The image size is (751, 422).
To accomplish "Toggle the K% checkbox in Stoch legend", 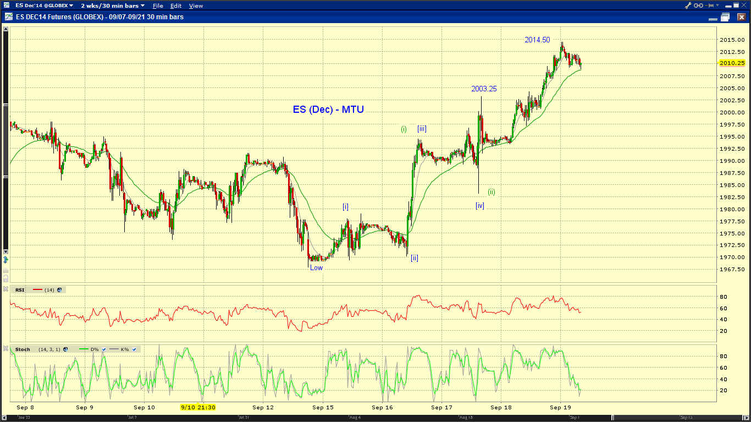I will 134,349.
